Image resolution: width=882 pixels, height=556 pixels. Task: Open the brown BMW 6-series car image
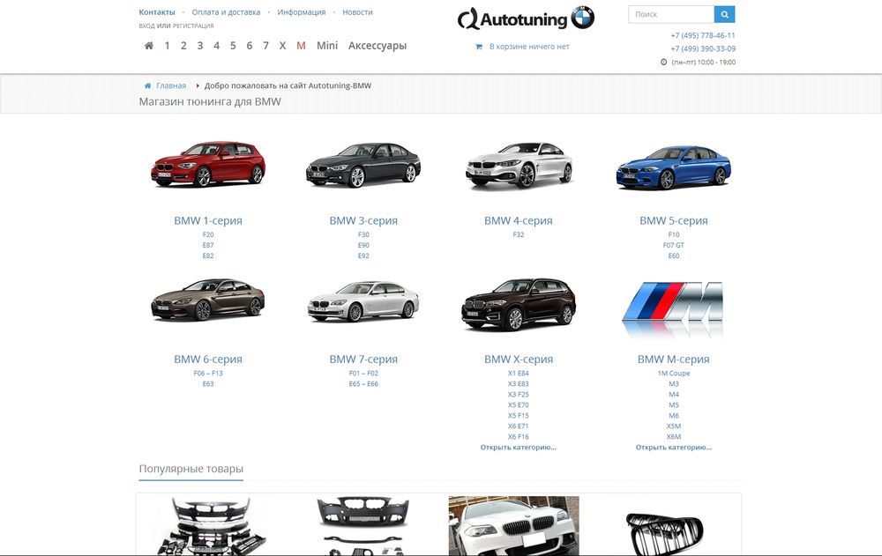click(208, 300)
